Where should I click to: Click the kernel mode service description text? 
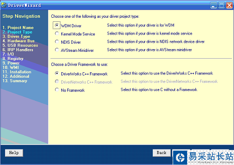coord(149,33)
